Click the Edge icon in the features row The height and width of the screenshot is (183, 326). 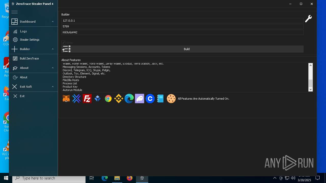[x=129, y=99]
